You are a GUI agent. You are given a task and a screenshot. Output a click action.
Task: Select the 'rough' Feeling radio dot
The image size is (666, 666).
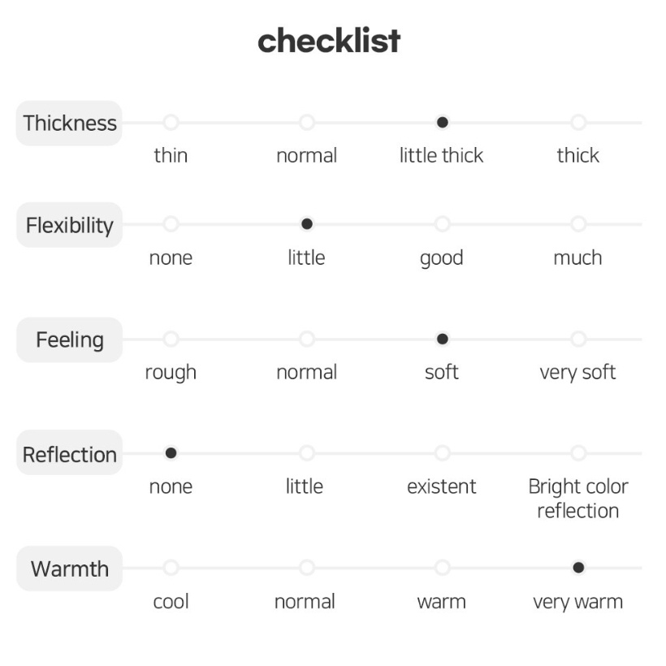pos(171,339)
